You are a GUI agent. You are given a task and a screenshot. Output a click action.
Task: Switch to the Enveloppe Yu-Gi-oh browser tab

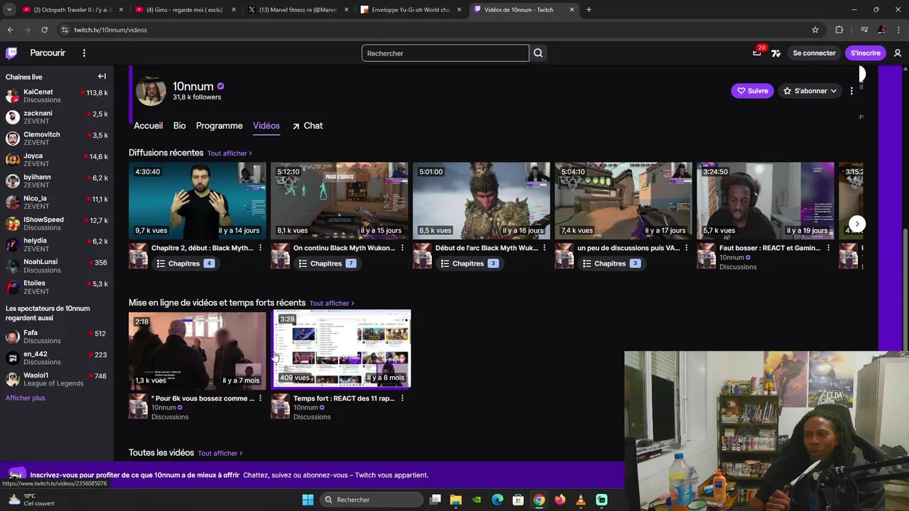[412, 9]
